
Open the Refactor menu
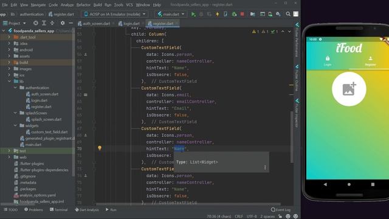tap(83, 5)
